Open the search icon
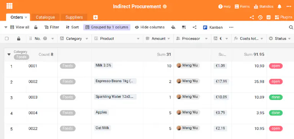 pyautogui.click(x=291, y=27)
